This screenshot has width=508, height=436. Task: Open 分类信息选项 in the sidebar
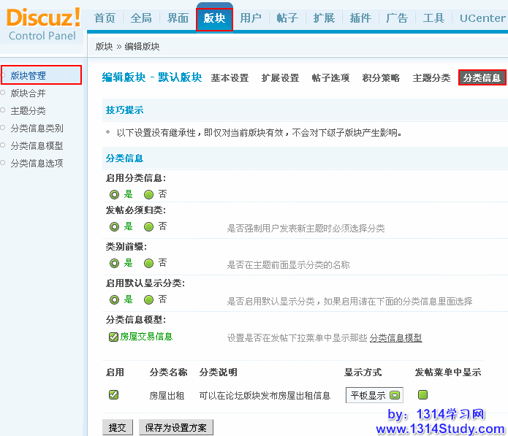[x=37, y=164]
